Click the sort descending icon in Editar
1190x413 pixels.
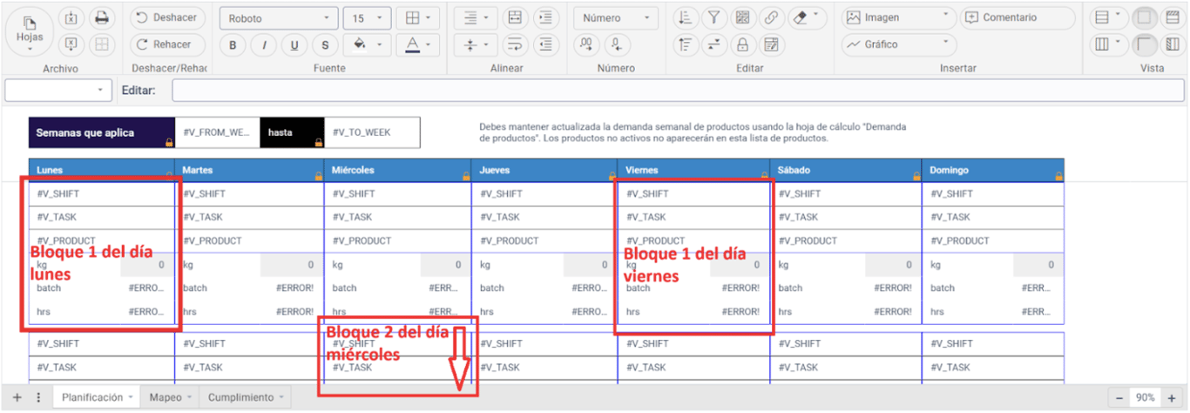tap(685, 44)
